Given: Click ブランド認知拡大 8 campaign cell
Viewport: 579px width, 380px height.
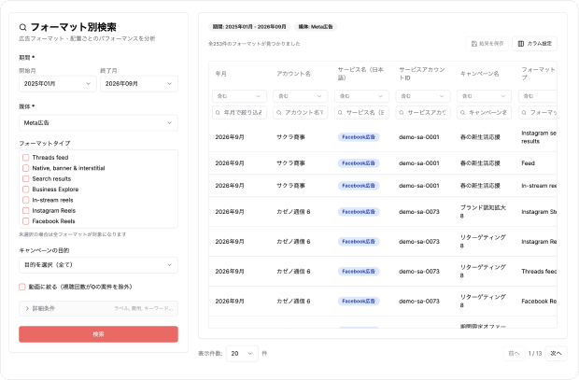Looking at the screenshot, I should (483, 212).
